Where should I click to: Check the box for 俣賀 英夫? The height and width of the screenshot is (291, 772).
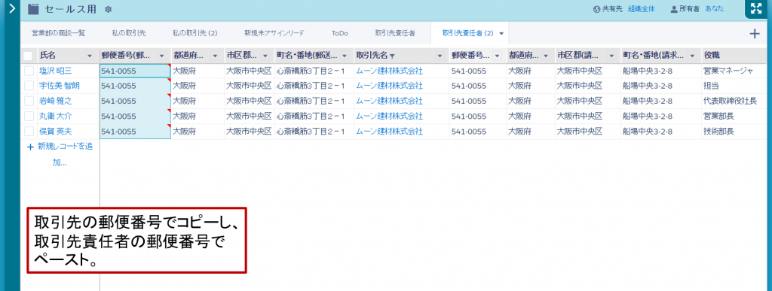click(x=29, y=132)
